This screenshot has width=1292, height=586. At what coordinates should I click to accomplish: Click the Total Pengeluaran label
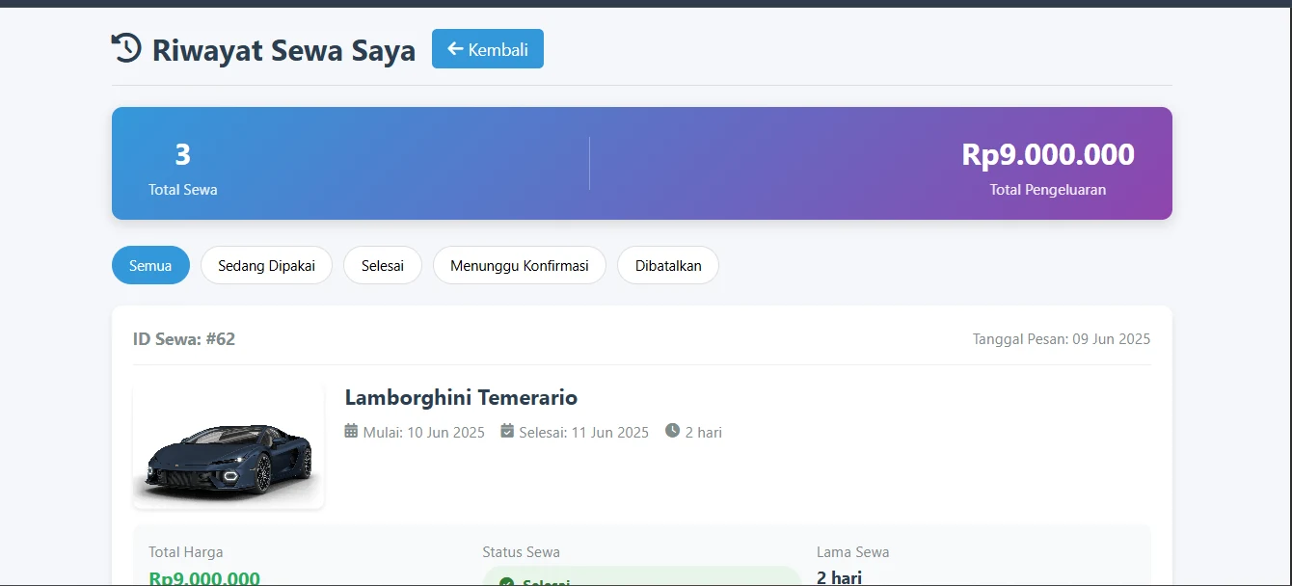(1048, 190)
